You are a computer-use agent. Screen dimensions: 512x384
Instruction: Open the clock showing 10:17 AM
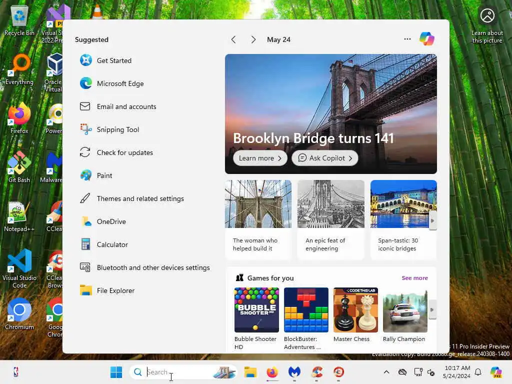[457, 372]
